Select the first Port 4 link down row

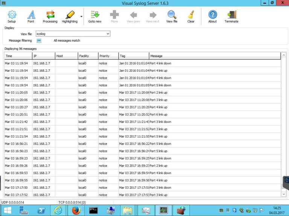(160, 63)
